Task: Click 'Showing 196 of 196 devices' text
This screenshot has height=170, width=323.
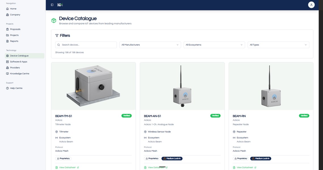Action: coord(69,52)
